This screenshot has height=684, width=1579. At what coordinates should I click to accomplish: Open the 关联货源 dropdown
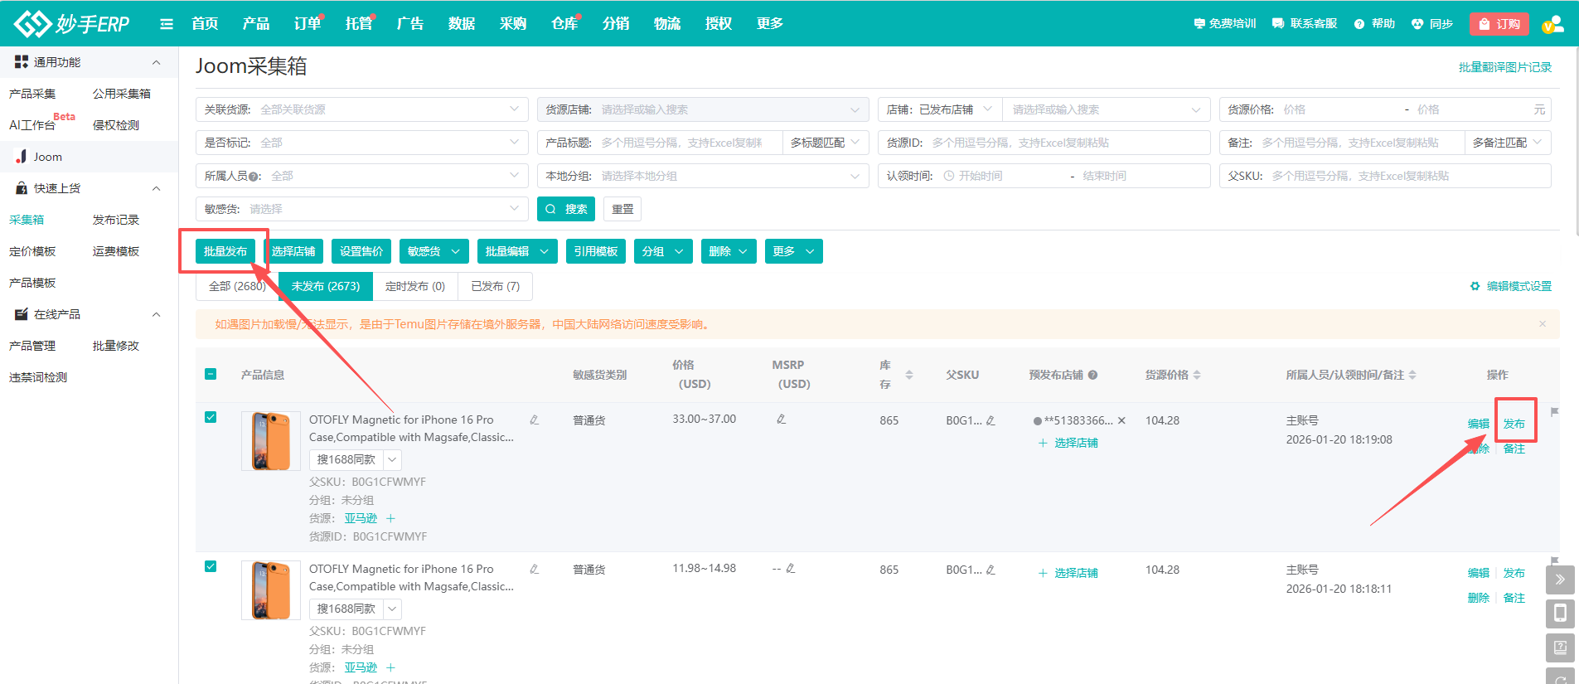[x=361, y=109]
